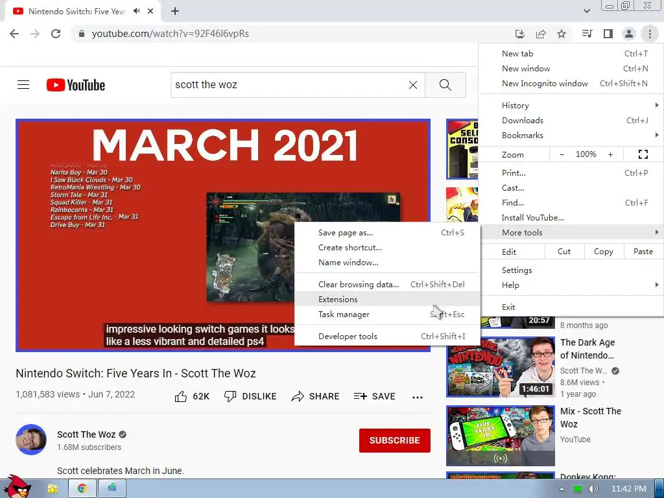The height and width of the screenshot is (498, 664).
Task: Select the Find menu entry
Action: [x=571, y=203]
